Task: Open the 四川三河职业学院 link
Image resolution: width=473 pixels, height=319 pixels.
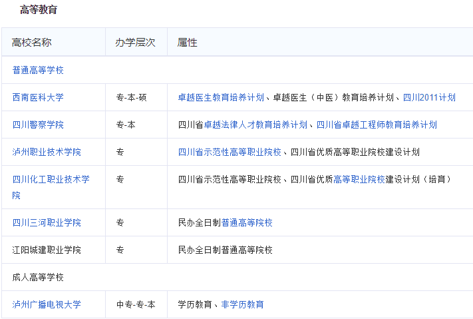Action: (x=47, y=222)
